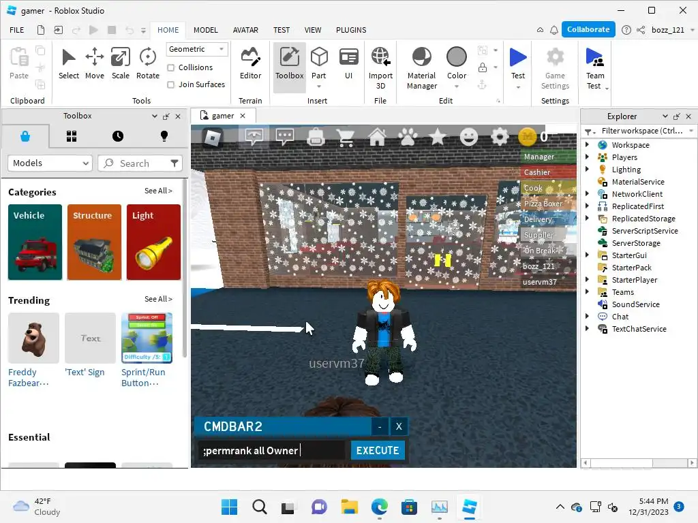
Task: Click EXECUTE in CMDBAR2
Action: click(378, 450)
